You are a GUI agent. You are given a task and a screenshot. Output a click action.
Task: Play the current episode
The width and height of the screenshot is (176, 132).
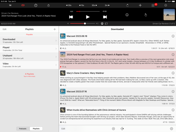coord(88,17)
